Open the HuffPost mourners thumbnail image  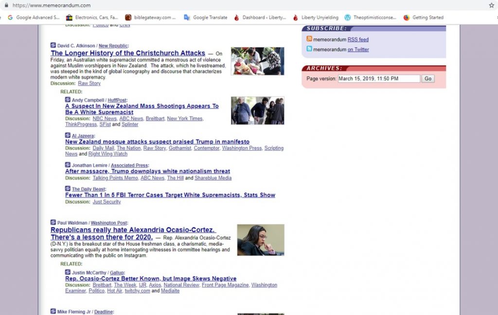(x=258, y=111)
